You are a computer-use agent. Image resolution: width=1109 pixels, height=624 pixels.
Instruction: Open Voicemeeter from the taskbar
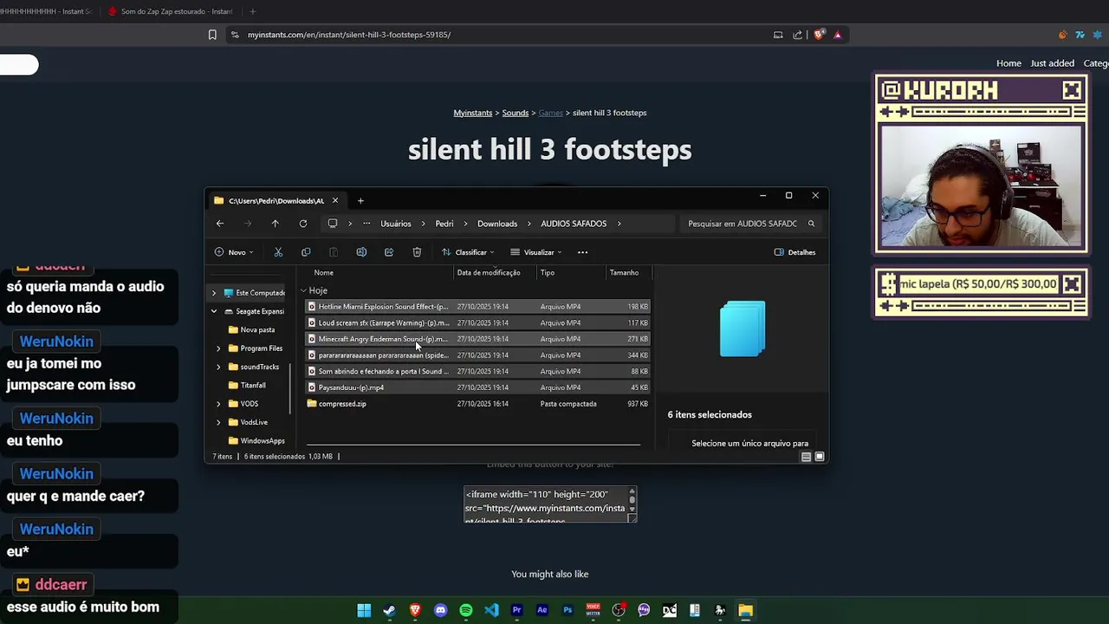593,610
